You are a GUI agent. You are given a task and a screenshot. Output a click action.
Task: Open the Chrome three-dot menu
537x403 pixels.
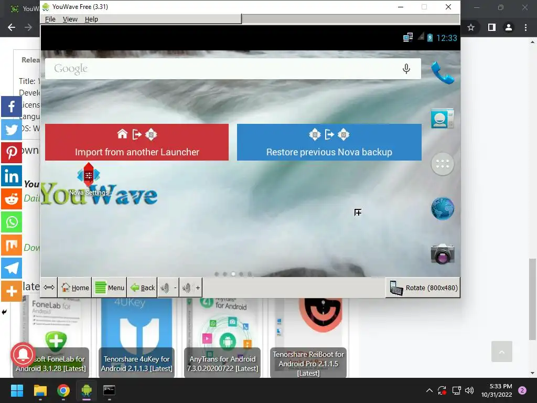coord(525,27)
